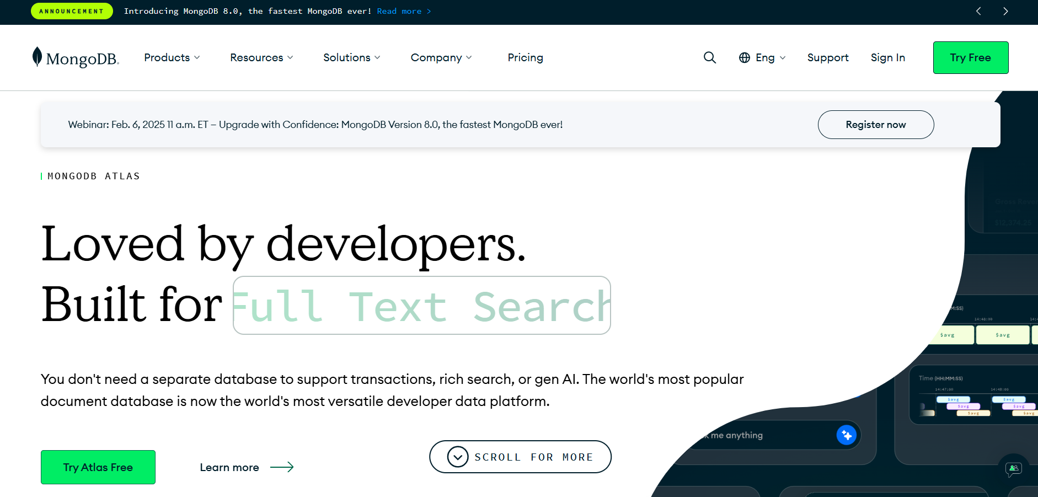Screen dimensions: 1038x497
Task: Advance announcement banner with right arrow
Action: (1005, 11)
